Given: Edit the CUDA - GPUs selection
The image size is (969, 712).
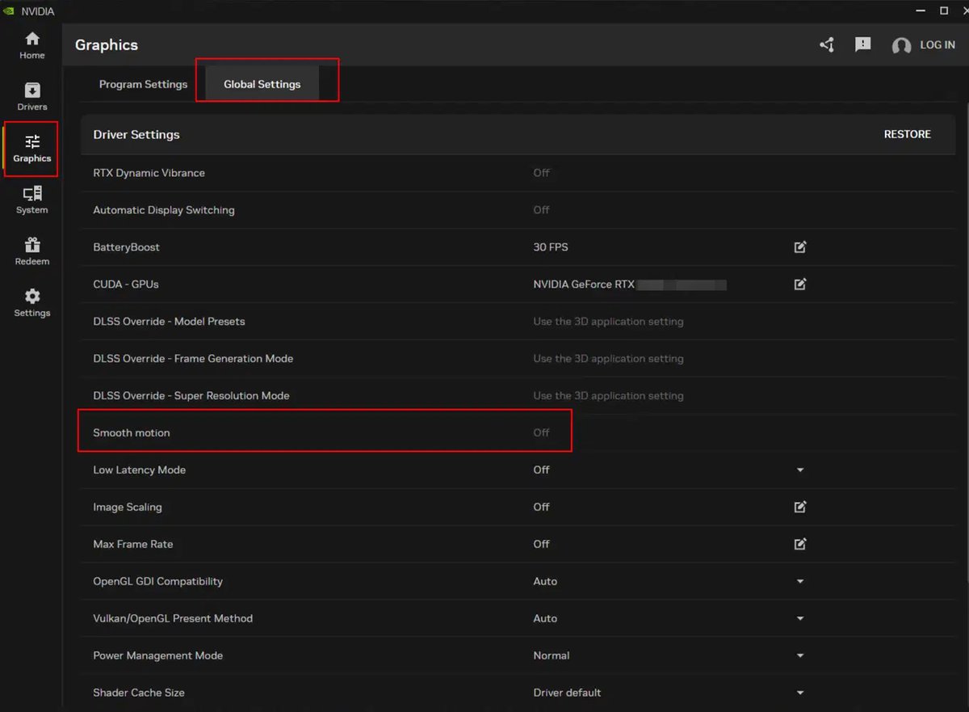Looking at the screenshot, I should [800, 284].
